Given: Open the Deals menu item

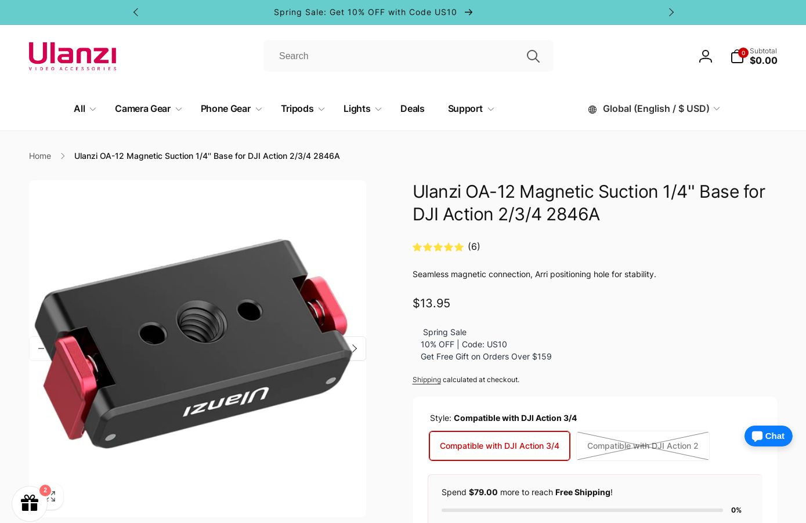Looking at the screenshot, I should [x=412, y=109].
